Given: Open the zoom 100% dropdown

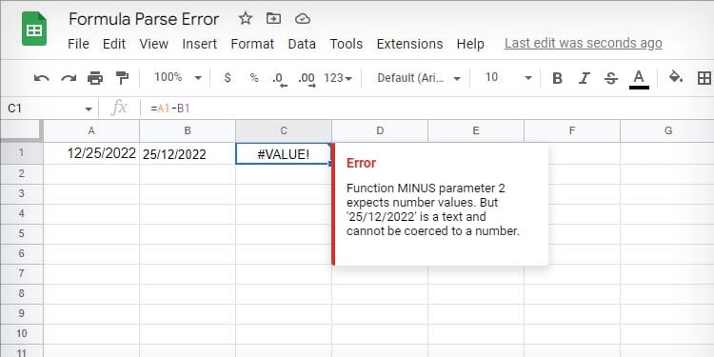Looking at the screenshot, I should point(178,78).
